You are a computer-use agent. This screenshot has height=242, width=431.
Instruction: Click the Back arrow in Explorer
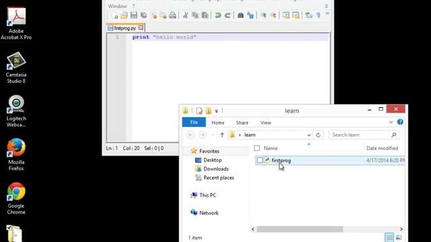(191, 134)
